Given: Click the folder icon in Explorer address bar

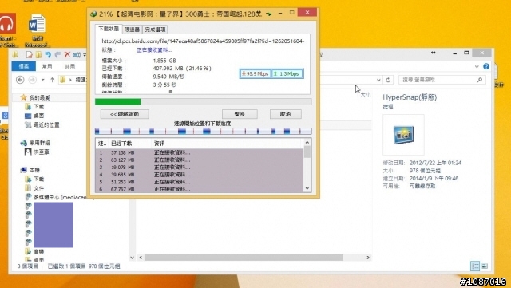Looking at the screenshot, I should [63, 80].
